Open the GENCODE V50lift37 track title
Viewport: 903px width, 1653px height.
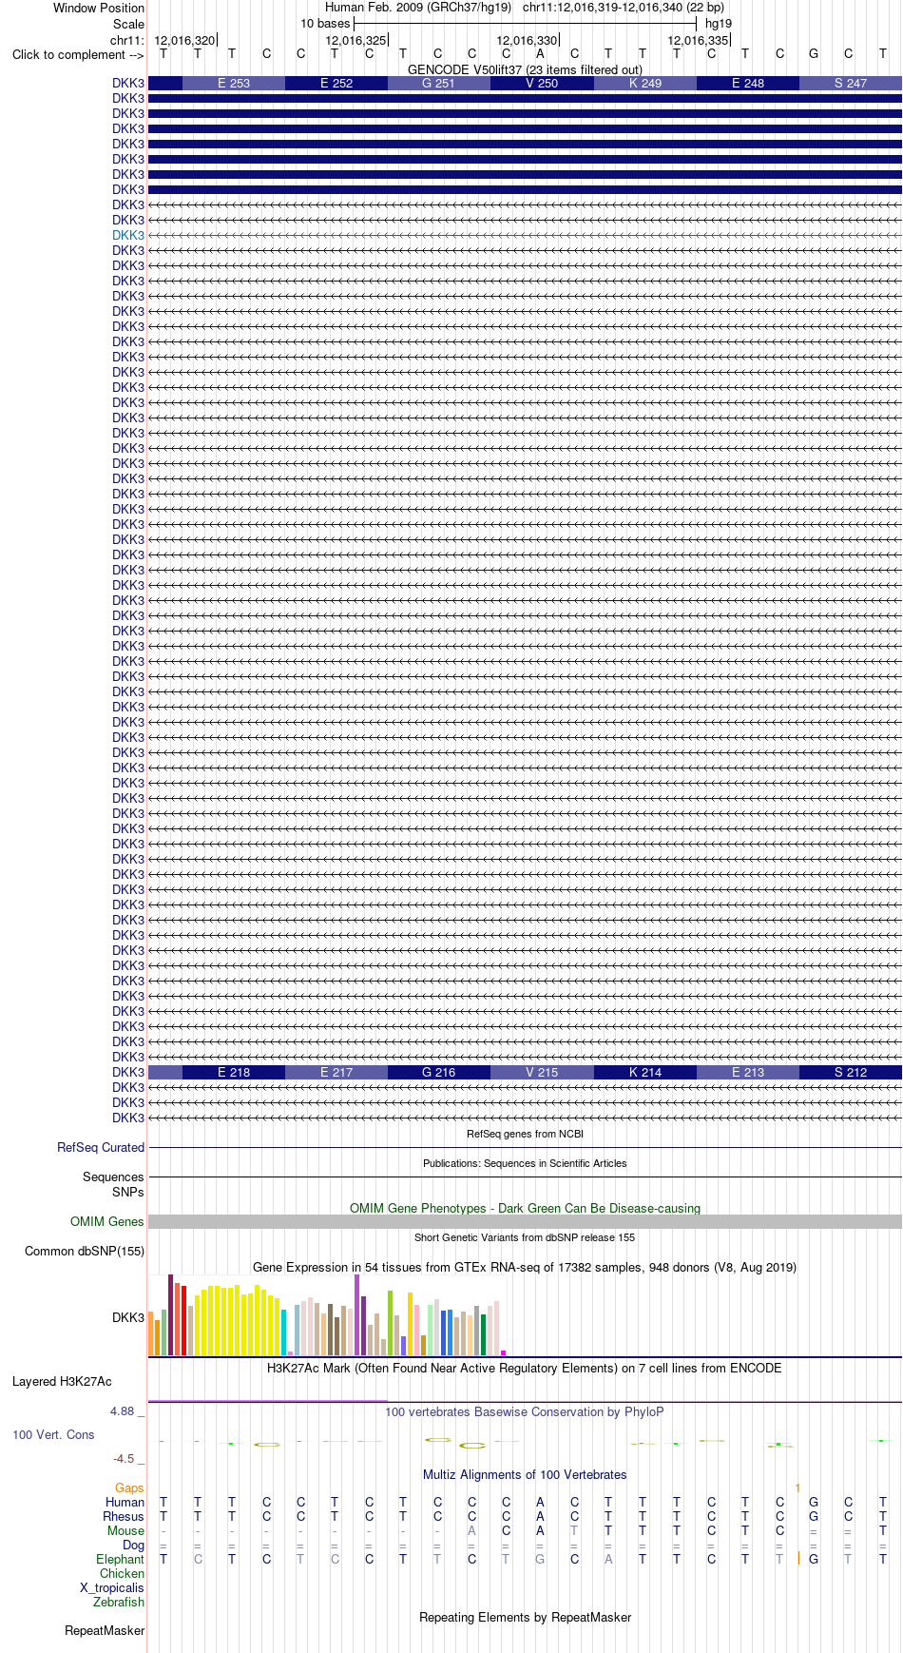pos(525,69)
